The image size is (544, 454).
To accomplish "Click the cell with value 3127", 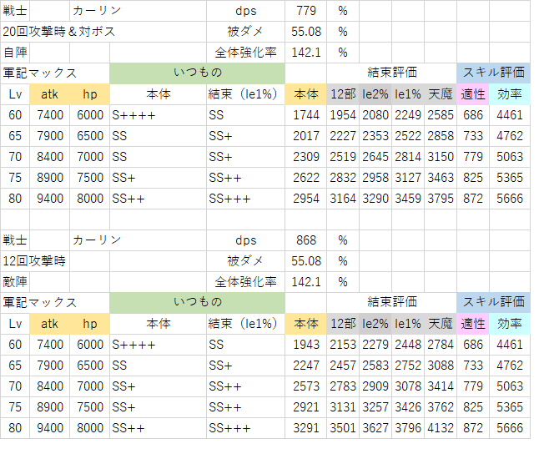I will click(408, 178).
